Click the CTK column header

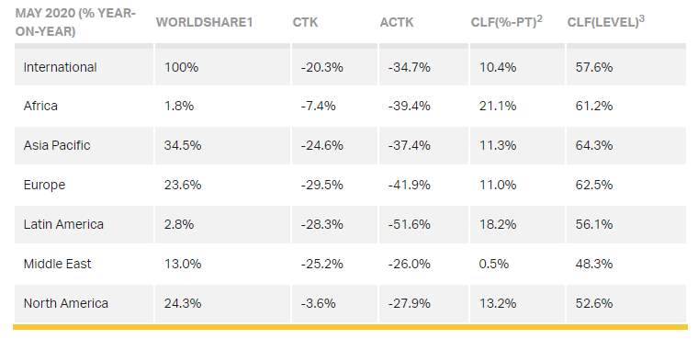click(305, 22)
